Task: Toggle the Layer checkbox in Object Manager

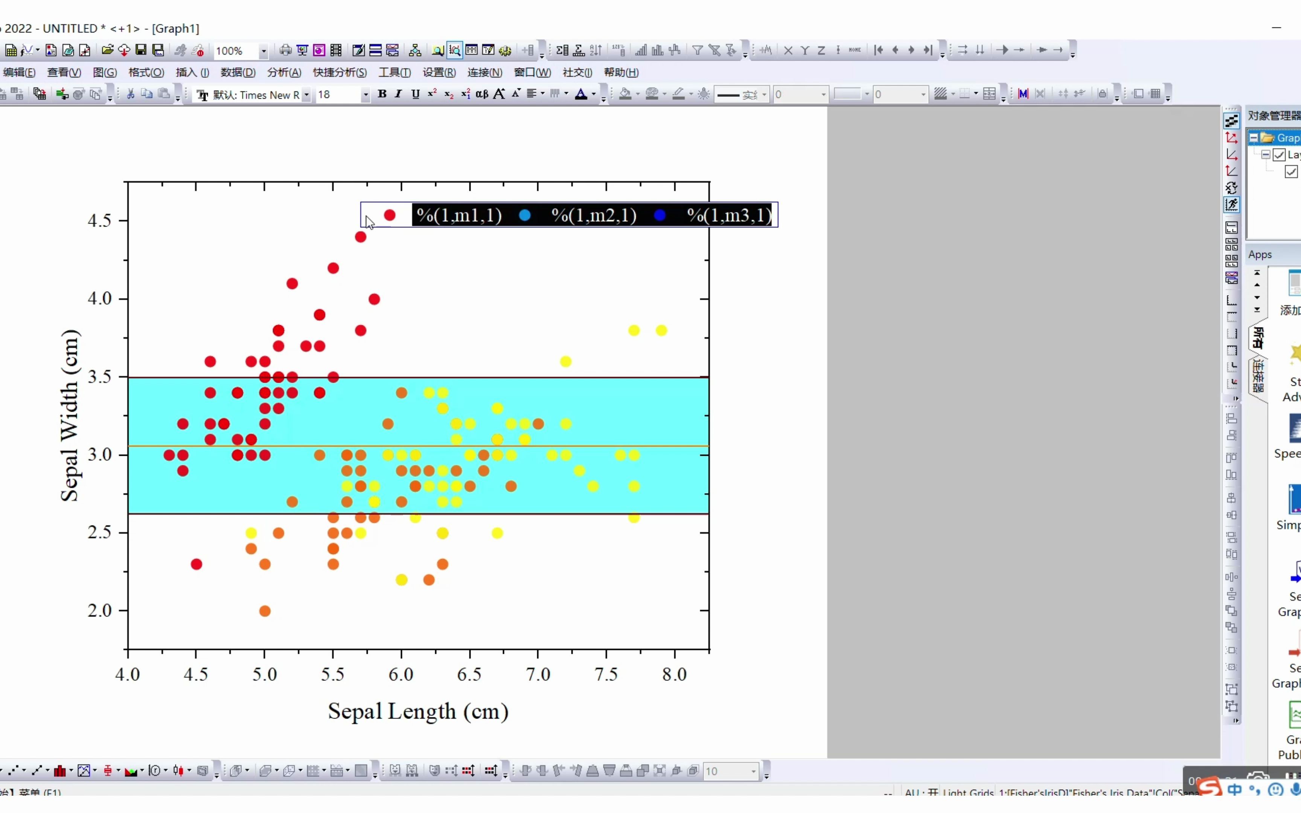Action: pos(1280,155)
